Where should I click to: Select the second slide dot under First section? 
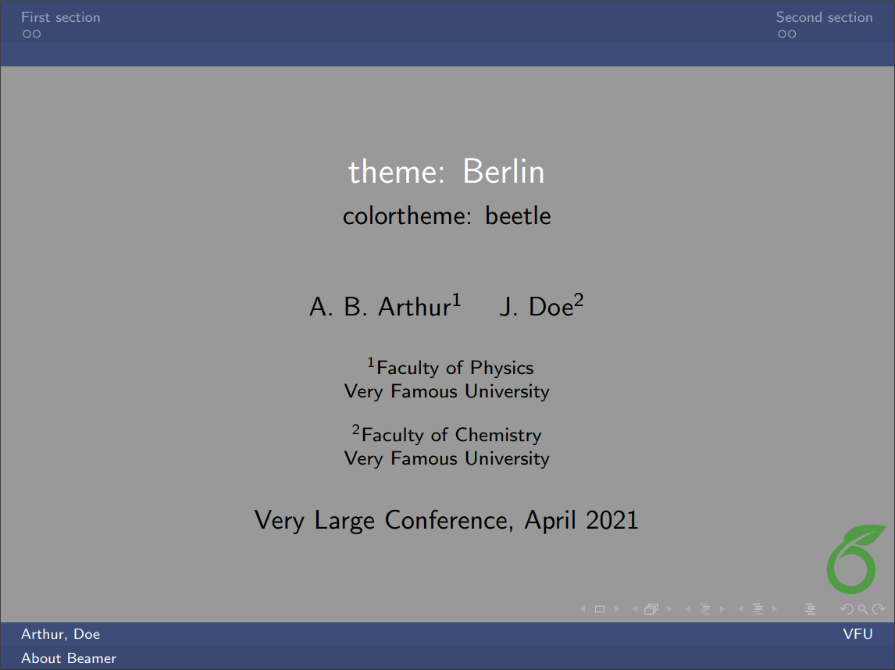pyautogui.click(x=37, y=34)
